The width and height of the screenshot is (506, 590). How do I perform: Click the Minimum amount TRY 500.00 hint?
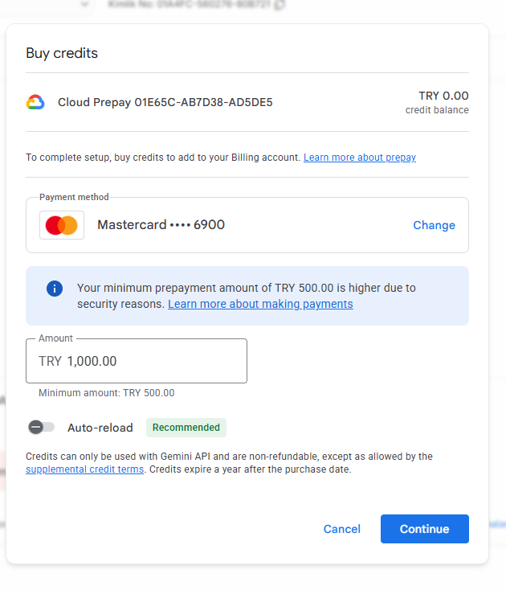coord(106,393)
